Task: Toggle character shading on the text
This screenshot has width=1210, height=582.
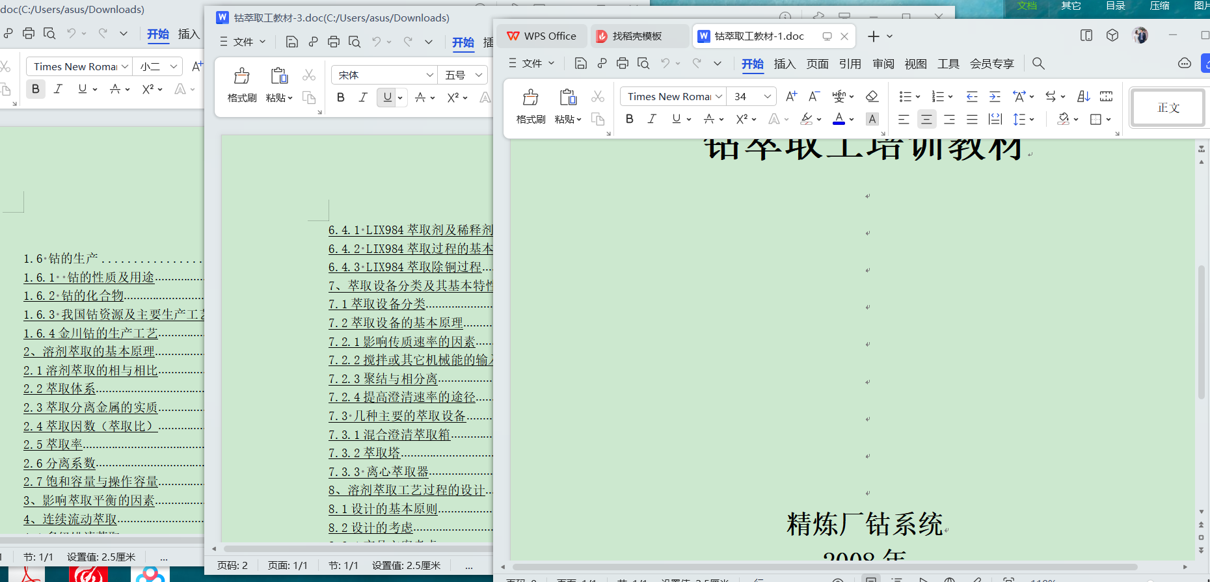Action: [872, 119]
